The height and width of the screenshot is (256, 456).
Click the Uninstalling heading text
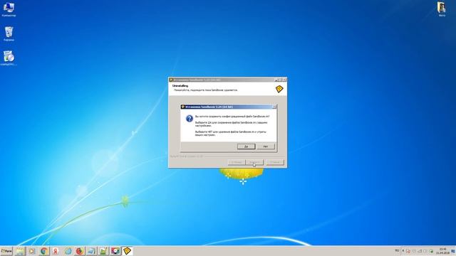180,86
